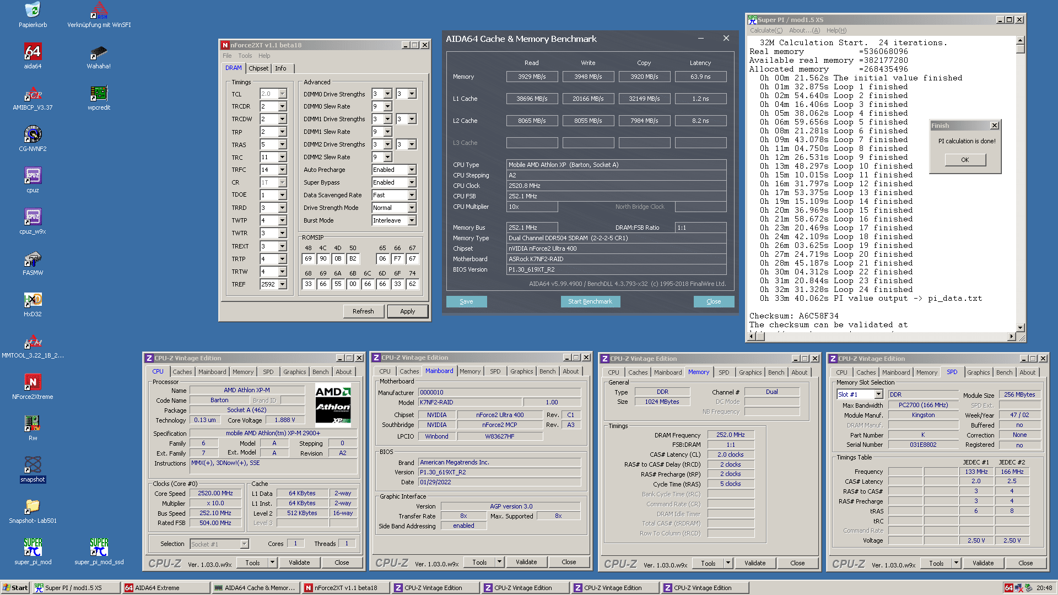Click the Start button on taskbar
This screenshot has height=595, width=1058.
coord(15,588)
